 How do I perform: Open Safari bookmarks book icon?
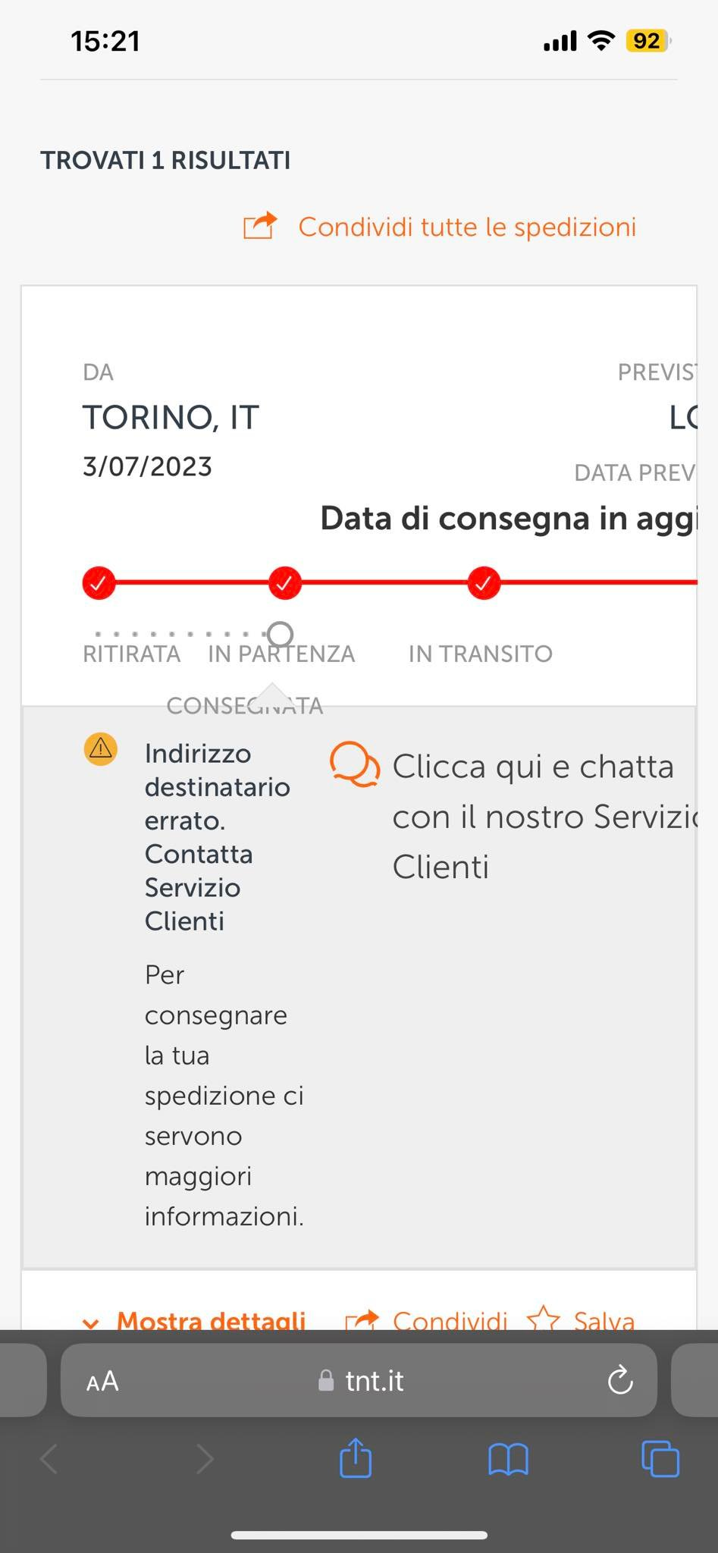tap(508, 1459)
